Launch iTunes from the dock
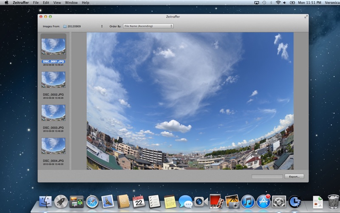 tap(247, 201)
